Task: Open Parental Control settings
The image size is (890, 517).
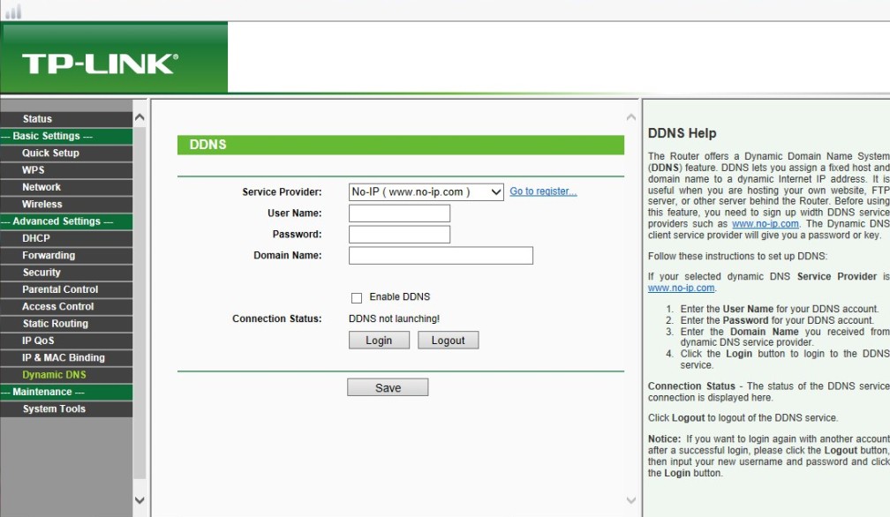Action: click(x=66, y=289)
